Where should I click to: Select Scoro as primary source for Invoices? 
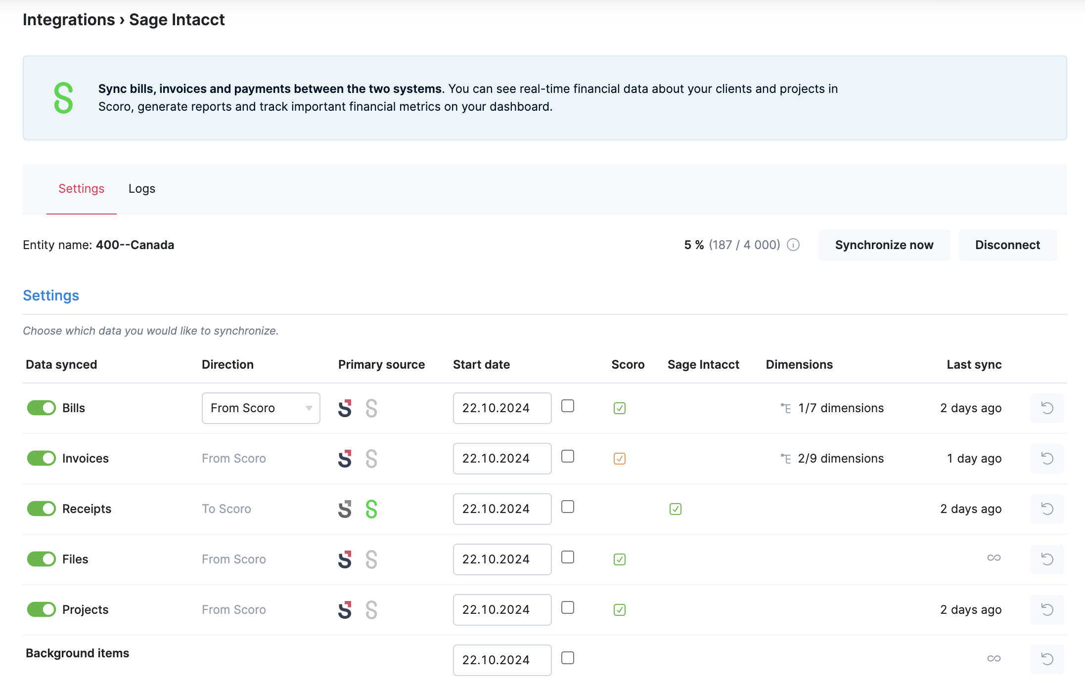(x=345, y=459)
